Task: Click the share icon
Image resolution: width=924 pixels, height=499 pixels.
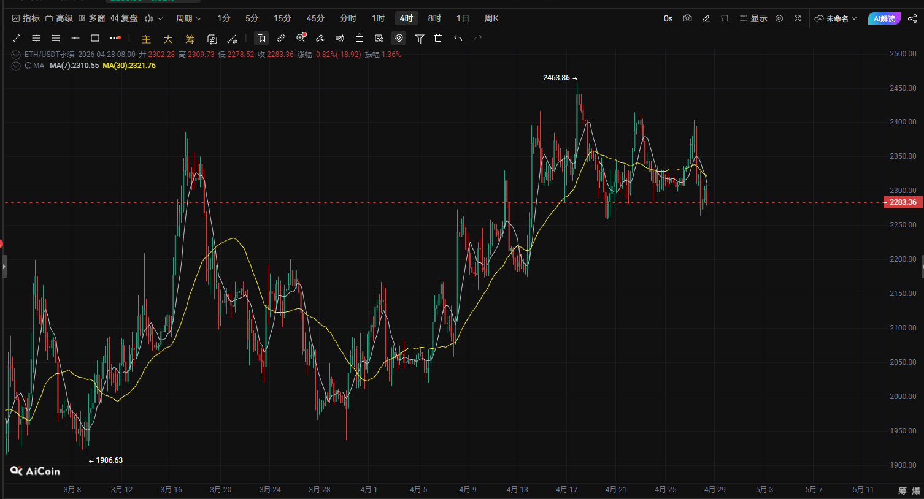Action: pyautogui.click(x=912, y=18)
